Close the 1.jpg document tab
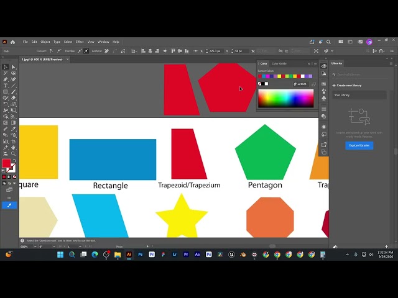The height and width of the screenshot is (298, 398). click(x=68, y=60)
